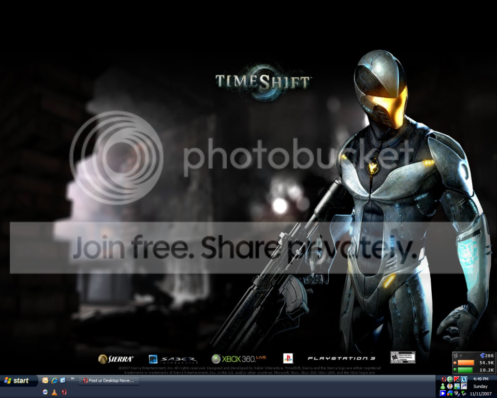
Task: Click the green traffic bar in network meter
Action: click(465, 369)
